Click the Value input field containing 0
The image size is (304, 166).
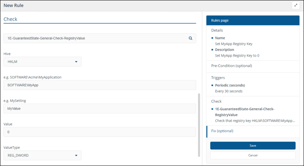(100, 132)
